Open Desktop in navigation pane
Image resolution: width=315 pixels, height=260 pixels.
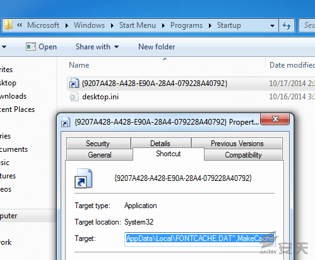coord(8,83)
